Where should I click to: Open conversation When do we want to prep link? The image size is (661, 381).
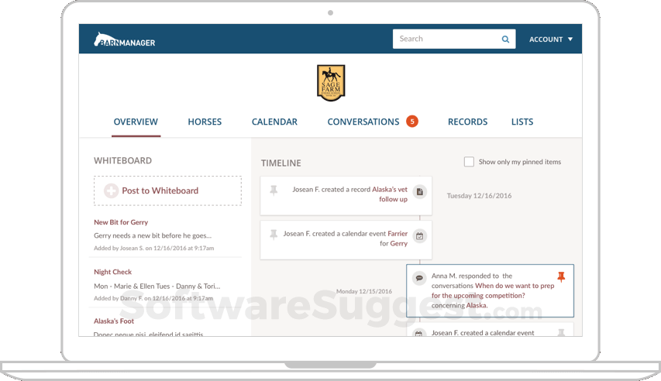pyautogui.click(x=493, y=291)
